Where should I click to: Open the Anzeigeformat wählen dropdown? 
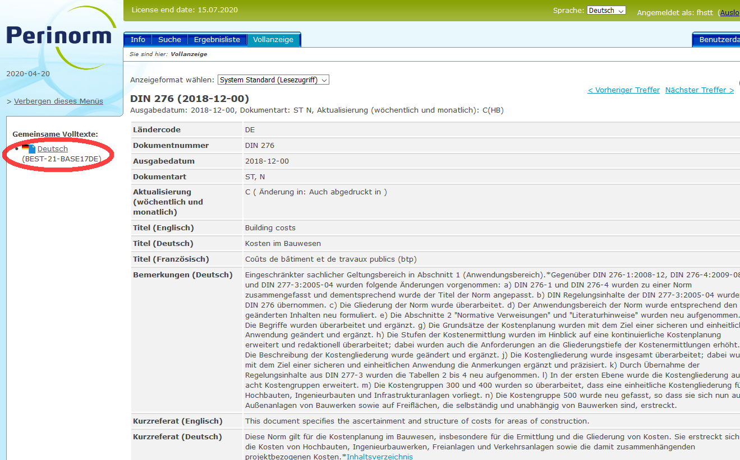click(x=273, y=80)
